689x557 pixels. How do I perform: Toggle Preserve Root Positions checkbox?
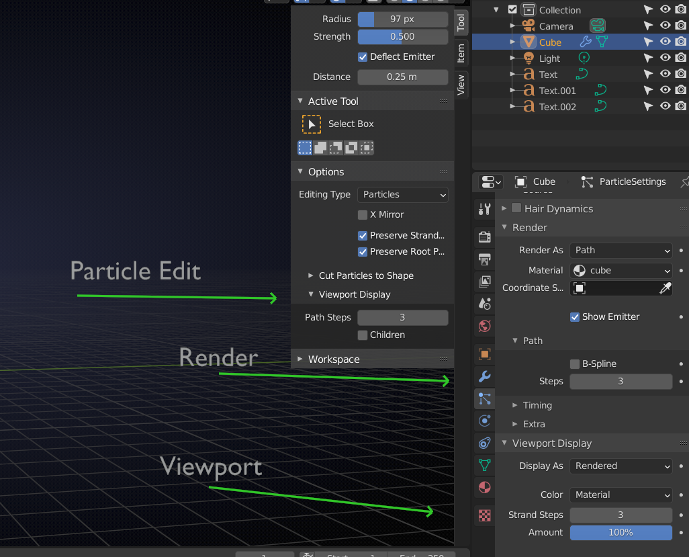coord(363,252)
